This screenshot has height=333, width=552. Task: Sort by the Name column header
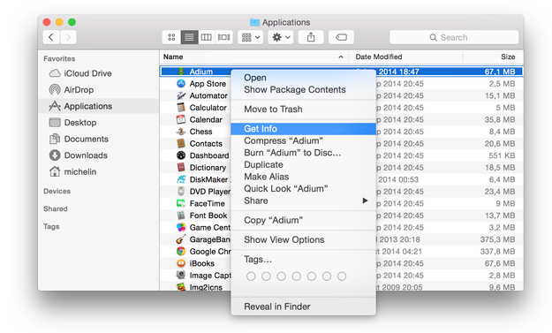[x=253, y=57]
